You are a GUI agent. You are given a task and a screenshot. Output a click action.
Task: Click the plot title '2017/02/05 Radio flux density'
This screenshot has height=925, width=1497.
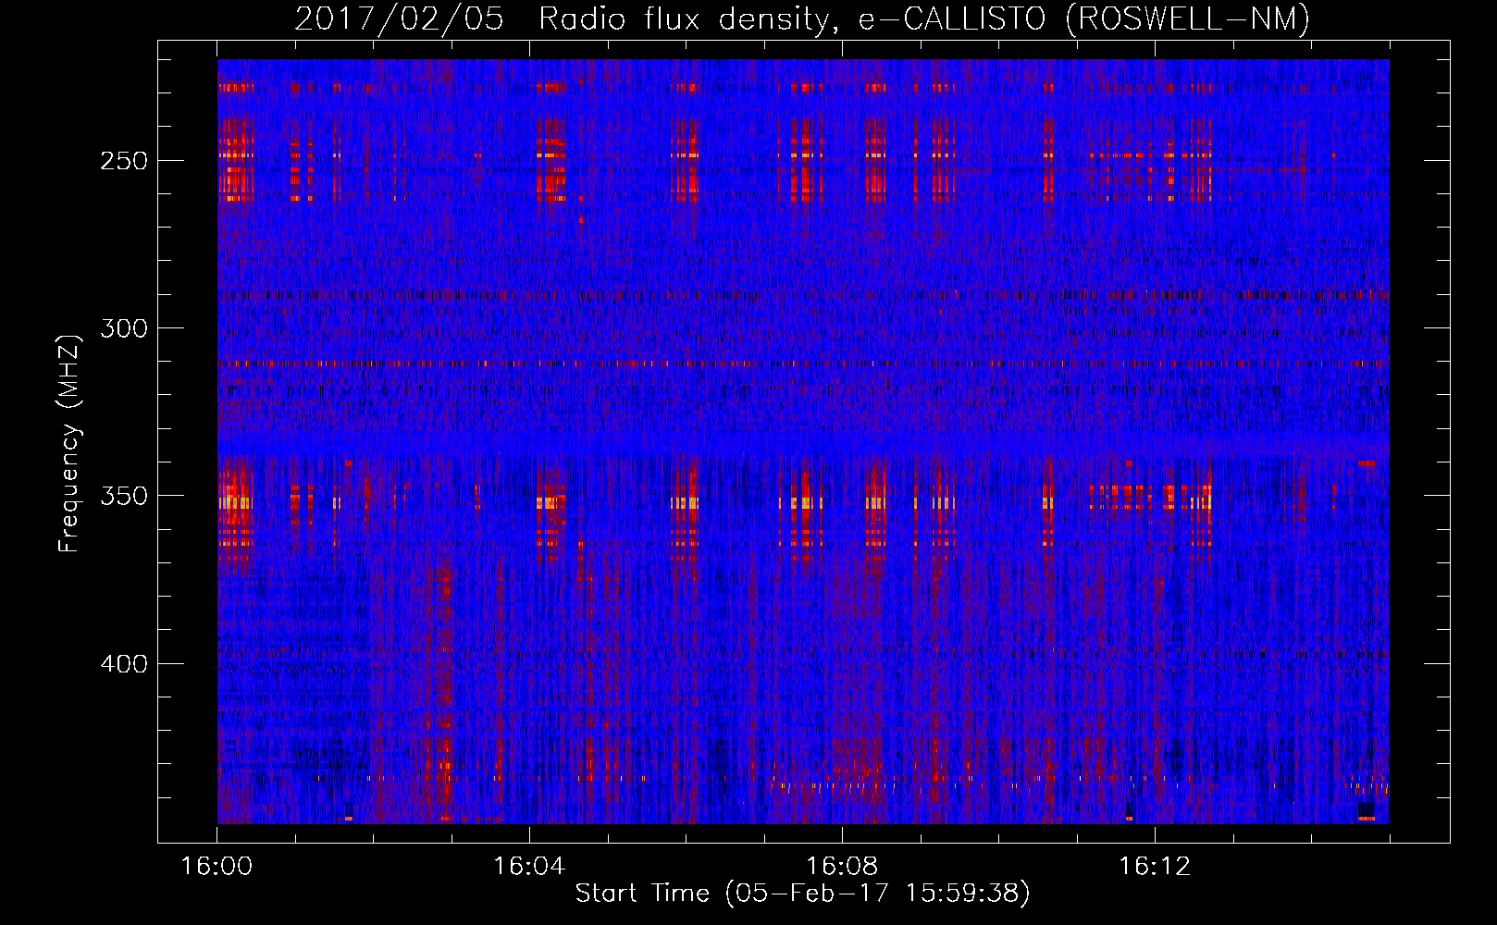(x=802, y=18)
